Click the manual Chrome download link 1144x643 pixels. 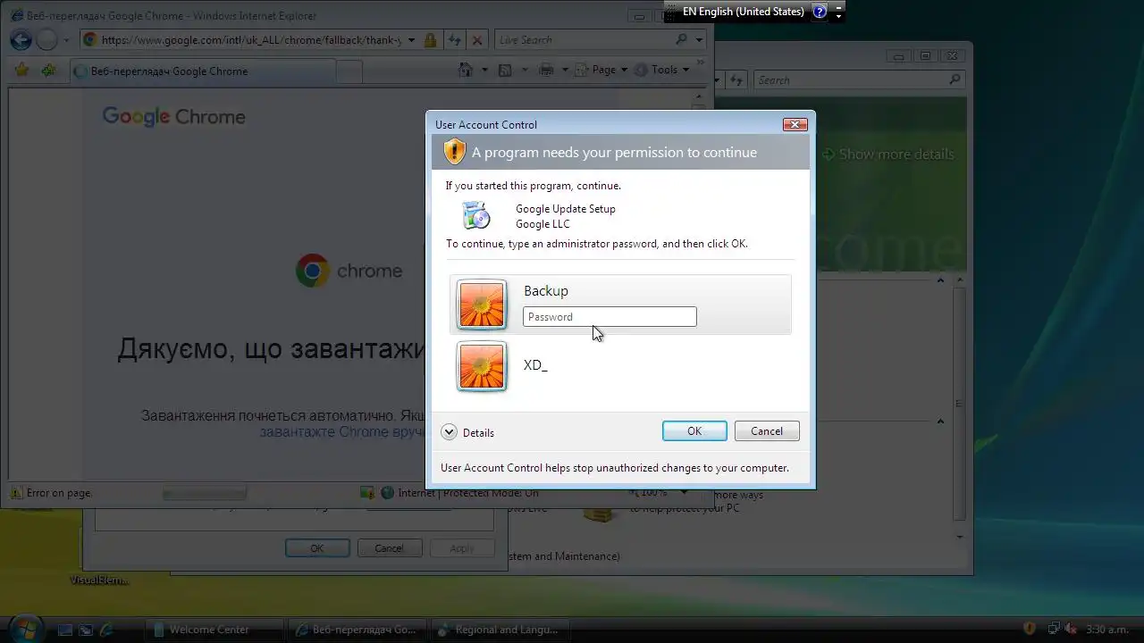click(341, 431)
